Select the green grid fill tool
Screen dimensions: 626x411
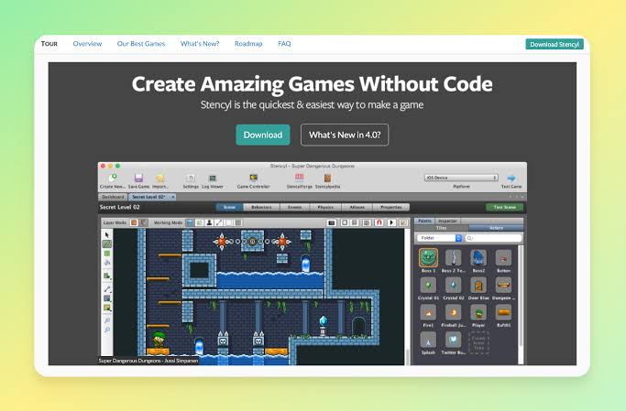[107, 254]
